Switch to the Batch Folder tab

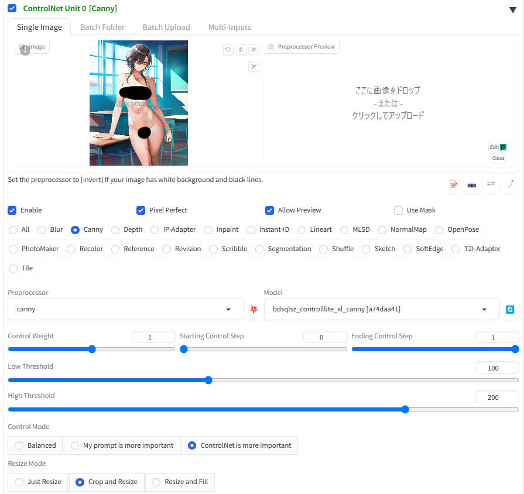point(102,27)
